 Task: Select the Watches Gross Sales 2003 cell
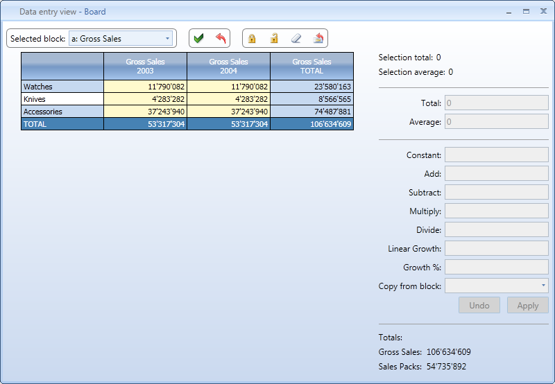[x=145, y=87]
